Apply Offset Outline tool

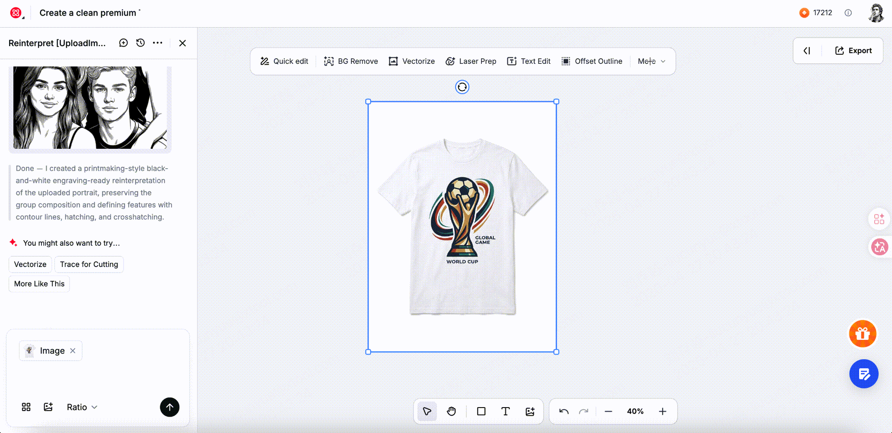(x=592, y=61)
